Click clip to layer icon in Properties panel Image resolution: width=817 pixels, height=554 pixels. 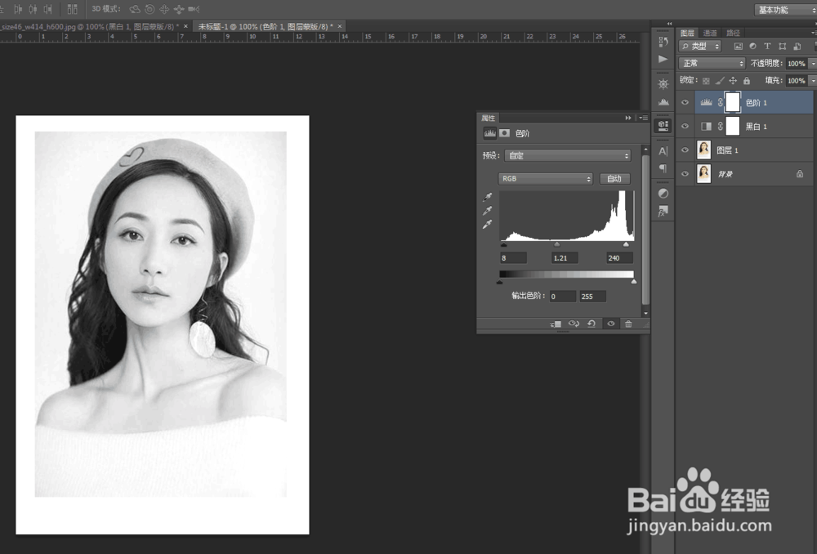[556, 324]
